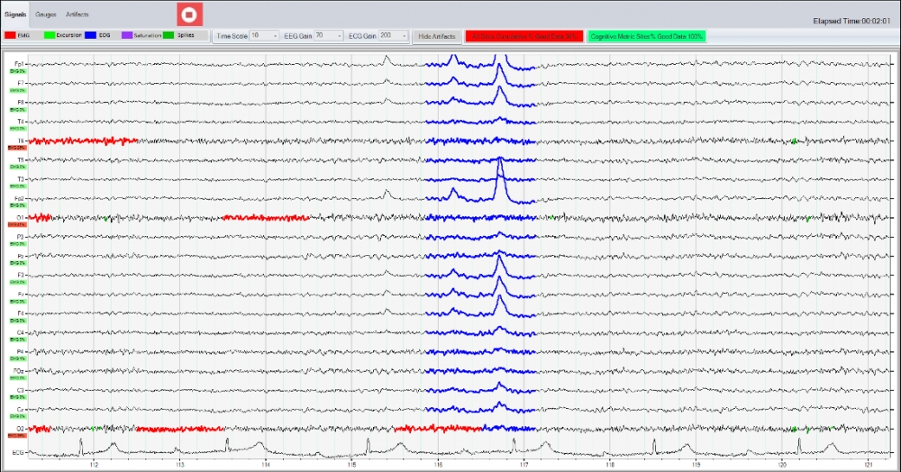Click the ECG channel label
The height and width of the screenshot is (472, 901).
[x=18, y=452]
